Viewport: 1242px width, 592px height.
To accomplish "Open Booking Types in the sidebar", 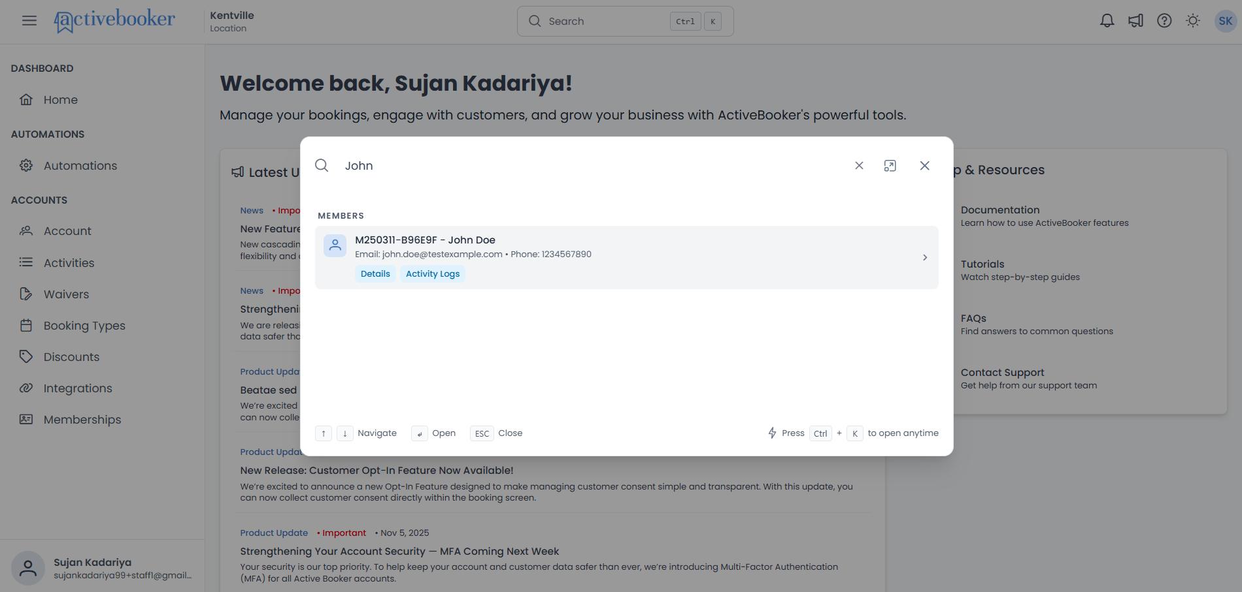I will pos(84,326).
